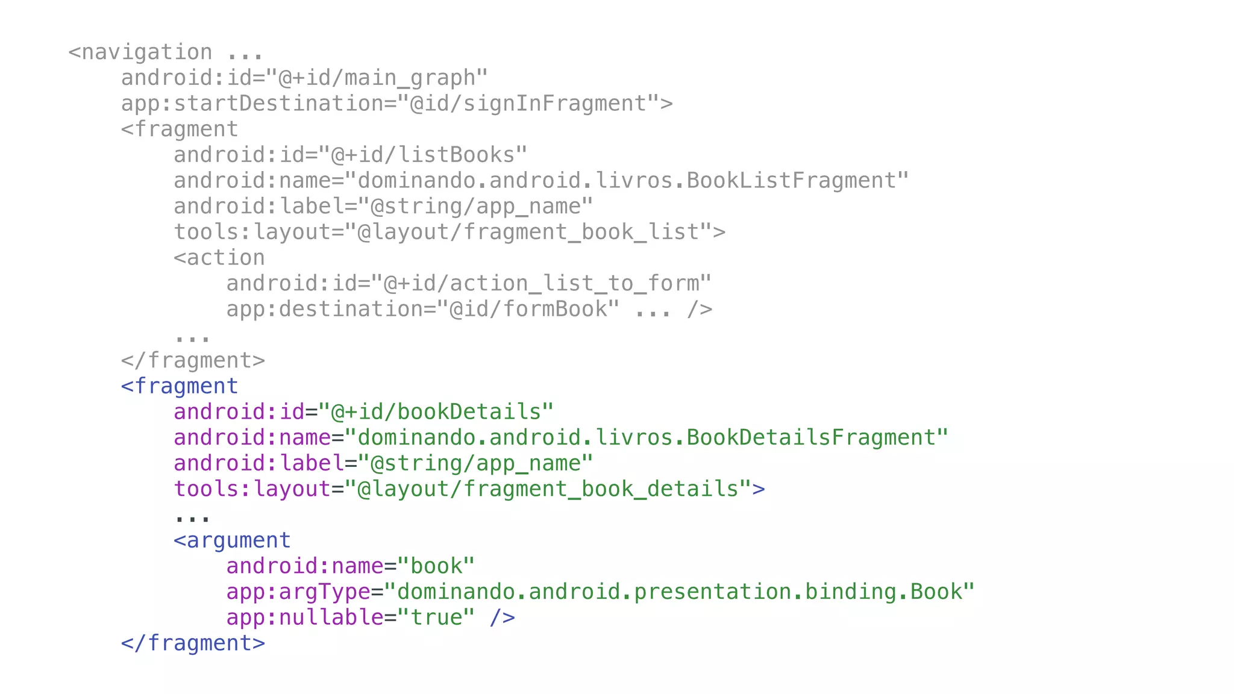Click the tools:layout fragment_book_list line
Viewport: 1234px width, 694px height.
pos(450,232)
